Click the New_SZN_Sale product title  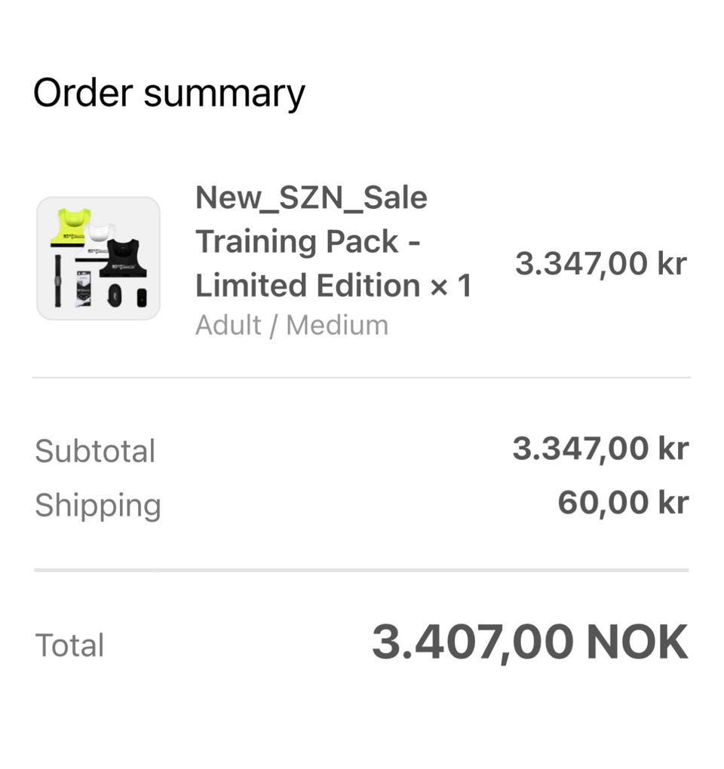[311, 198]
